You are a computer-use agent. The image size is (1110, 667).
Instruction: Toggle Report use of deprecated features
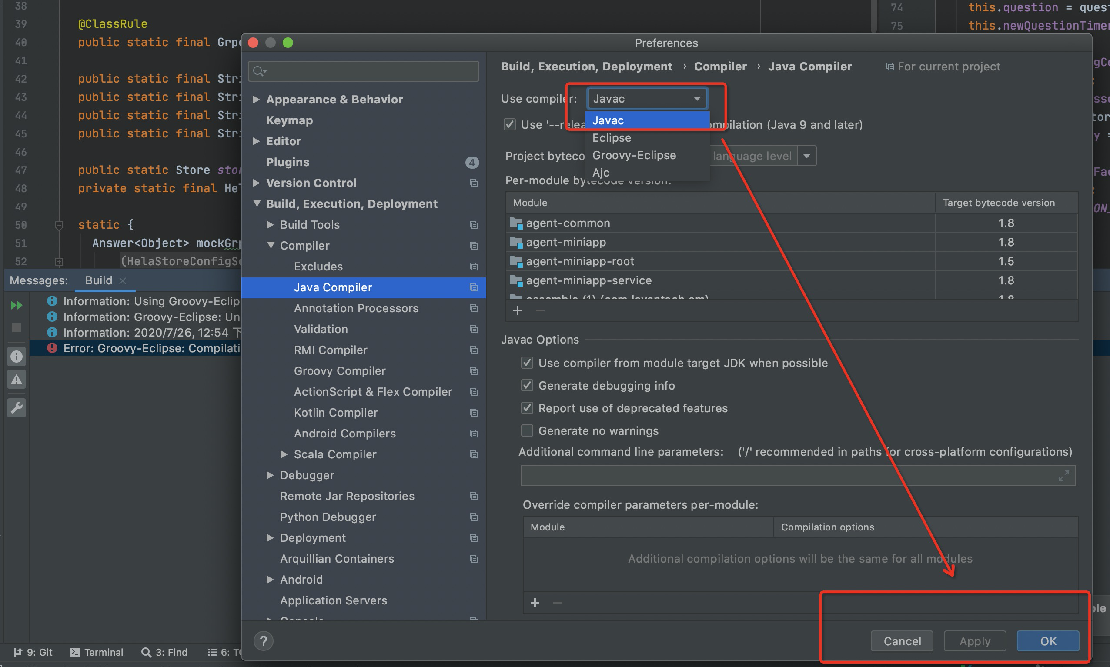coord(527,408)
